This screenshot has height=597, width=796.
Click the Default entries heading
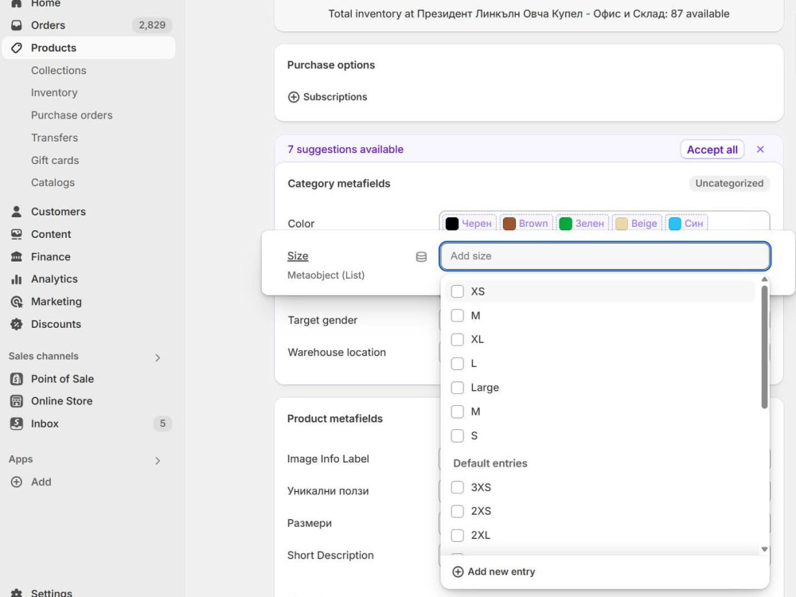[x=490, y=463]
